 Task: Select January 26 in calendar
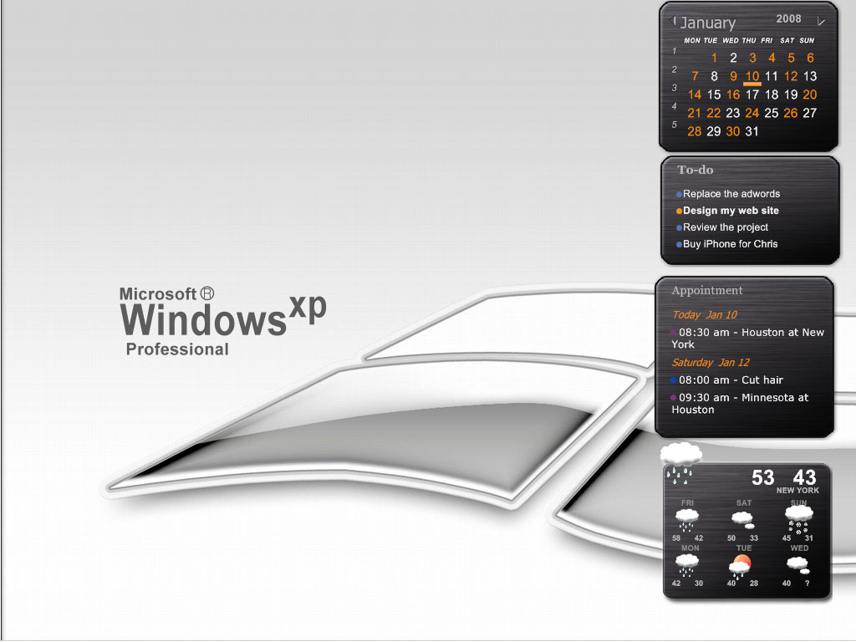pos(791,113)
